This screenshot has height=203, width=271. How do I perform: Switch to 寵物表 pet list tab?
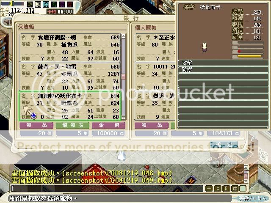click(x=66, y=125)
